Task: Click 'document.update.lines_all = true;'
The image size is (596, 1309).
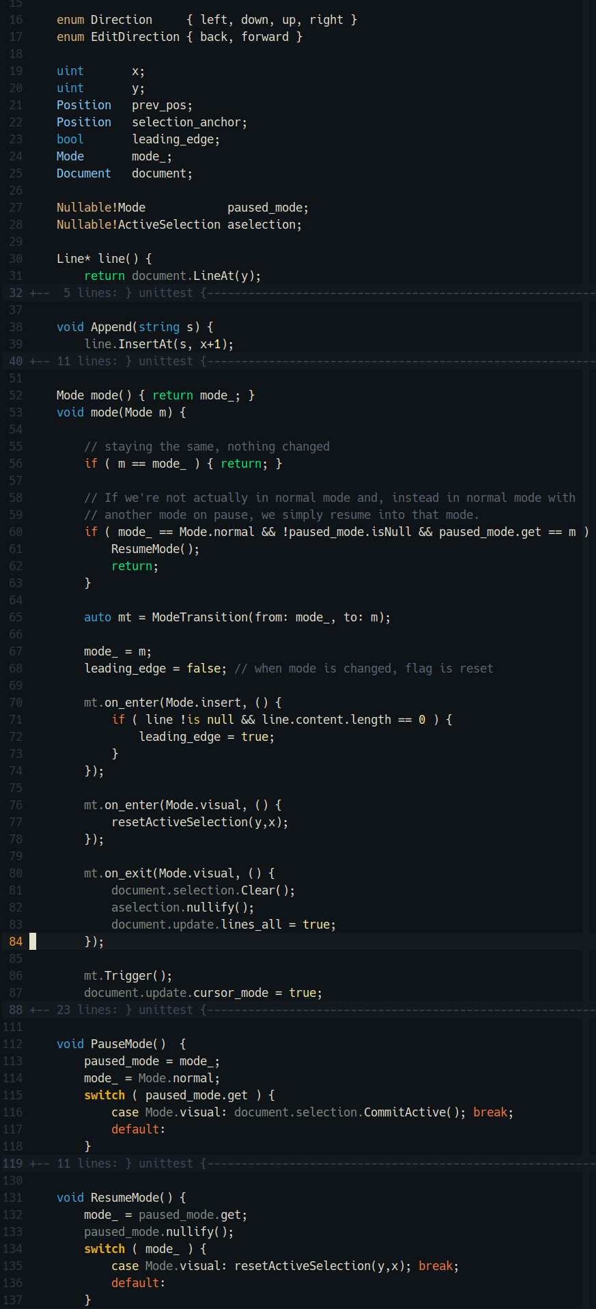Action: tap(224, 925)
